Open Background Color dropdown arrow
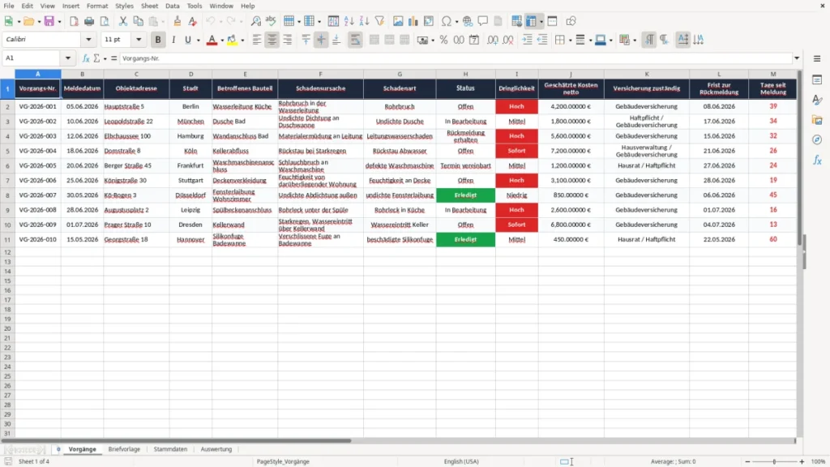 242,41
